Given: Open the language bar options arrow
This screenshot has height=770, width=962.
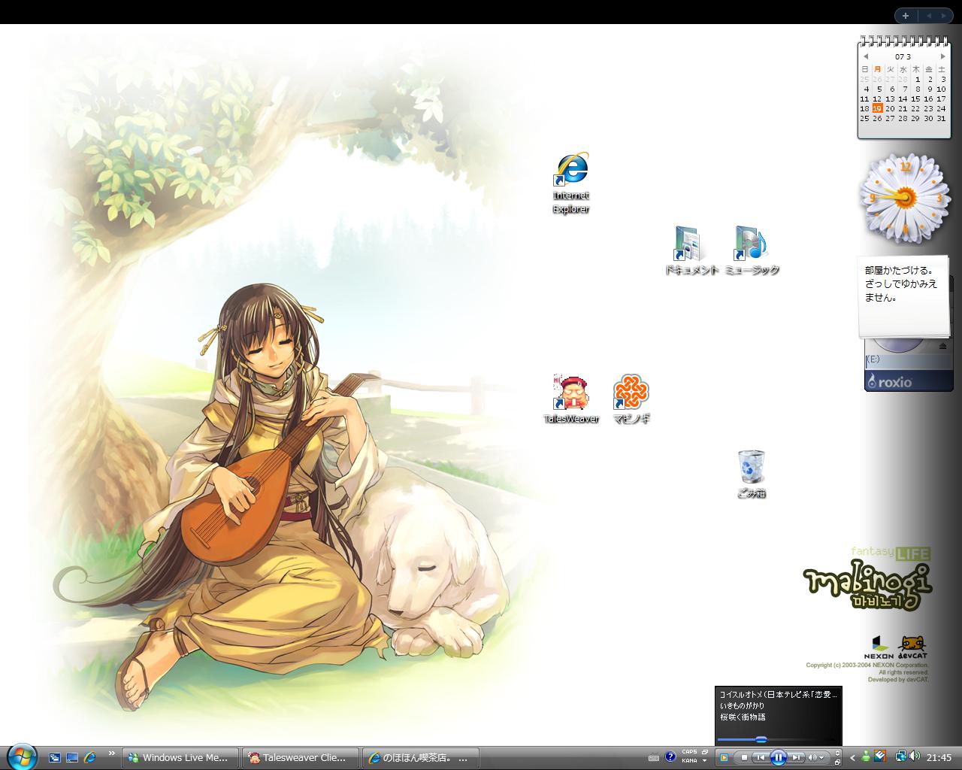Looking at the screenshot, I should (x=704, y=761).
